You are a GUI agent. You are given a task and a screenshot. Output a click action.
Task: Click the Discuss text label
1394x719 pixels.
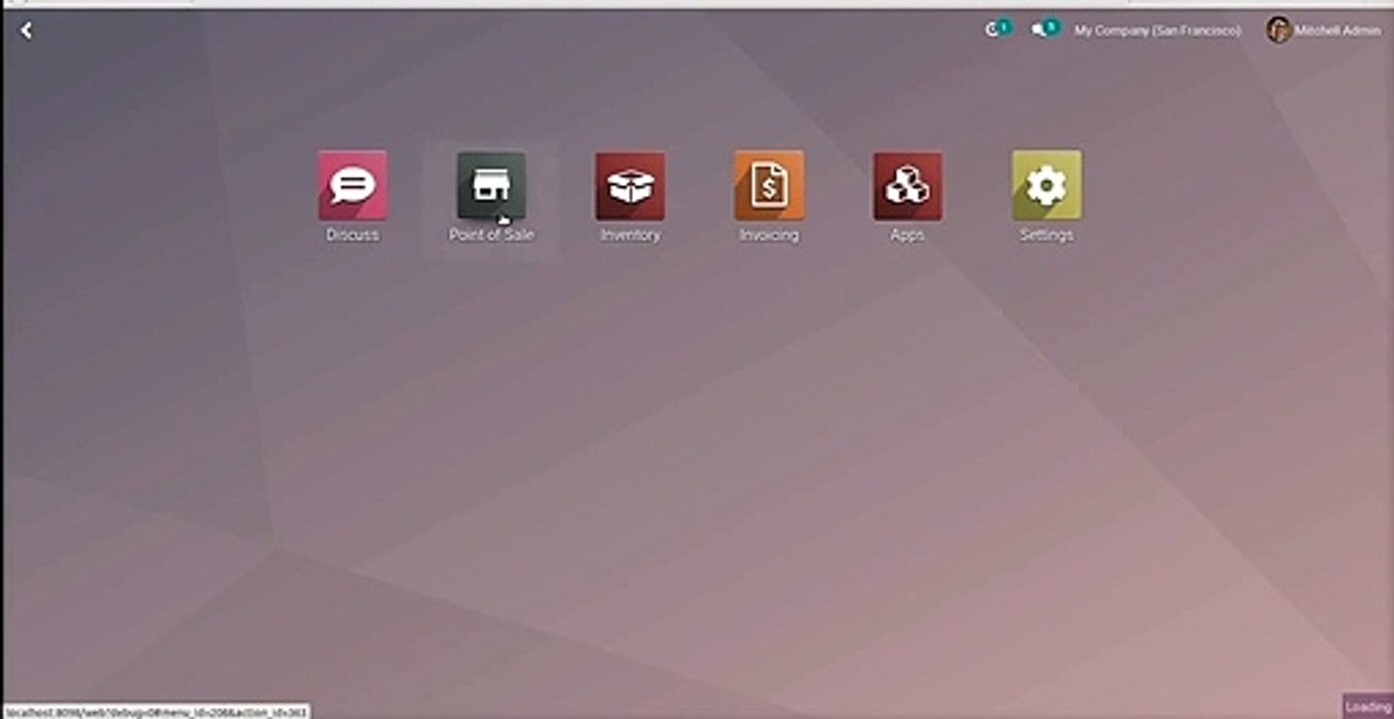pos(352,235)
